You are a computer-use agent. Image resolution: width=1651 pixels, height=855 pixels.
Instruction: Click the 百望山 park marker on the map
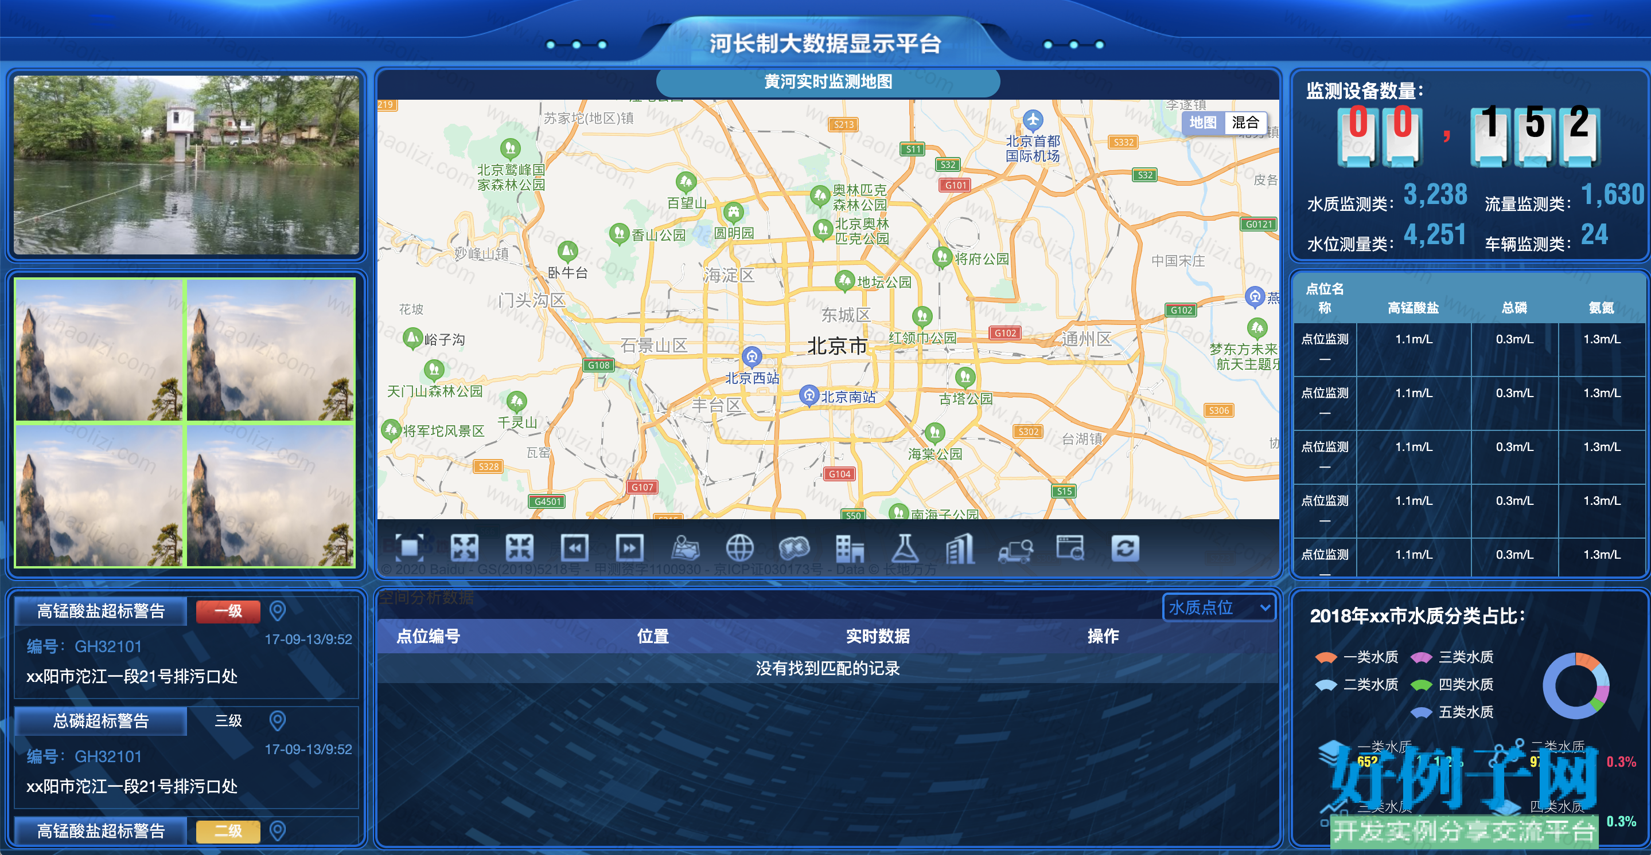coord(687,183)
